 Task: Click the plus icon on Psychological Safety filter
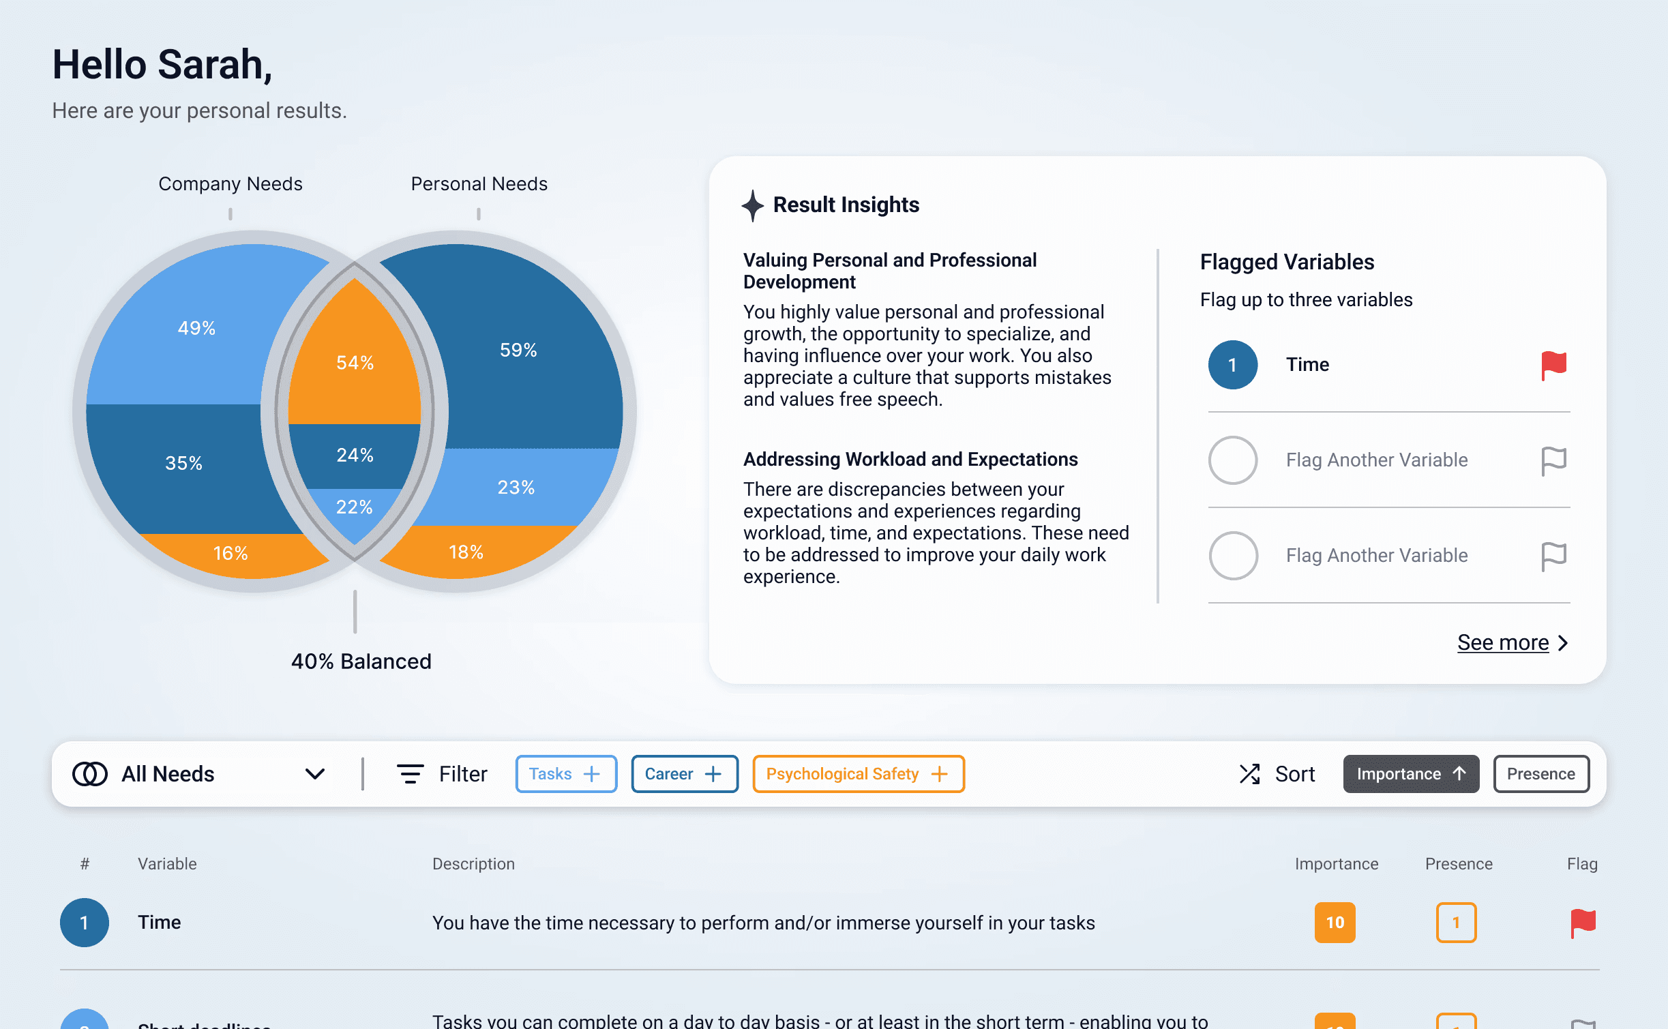click(940, 774)
